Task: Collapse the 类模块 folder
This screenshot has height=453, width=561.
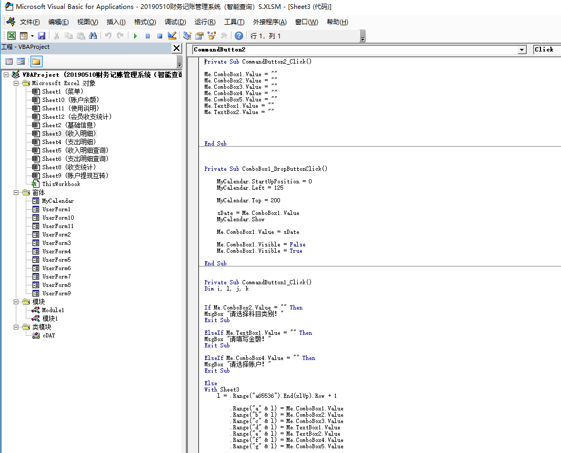Action: [16, 327]
